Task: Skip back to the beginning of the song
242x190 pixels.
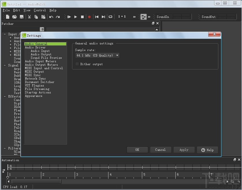Action: [97, 17]
